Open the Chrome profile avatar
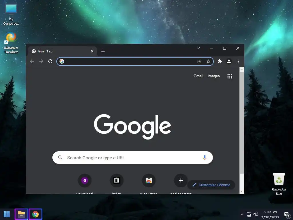This screenshot has width=293, height=220. point(229,61)
